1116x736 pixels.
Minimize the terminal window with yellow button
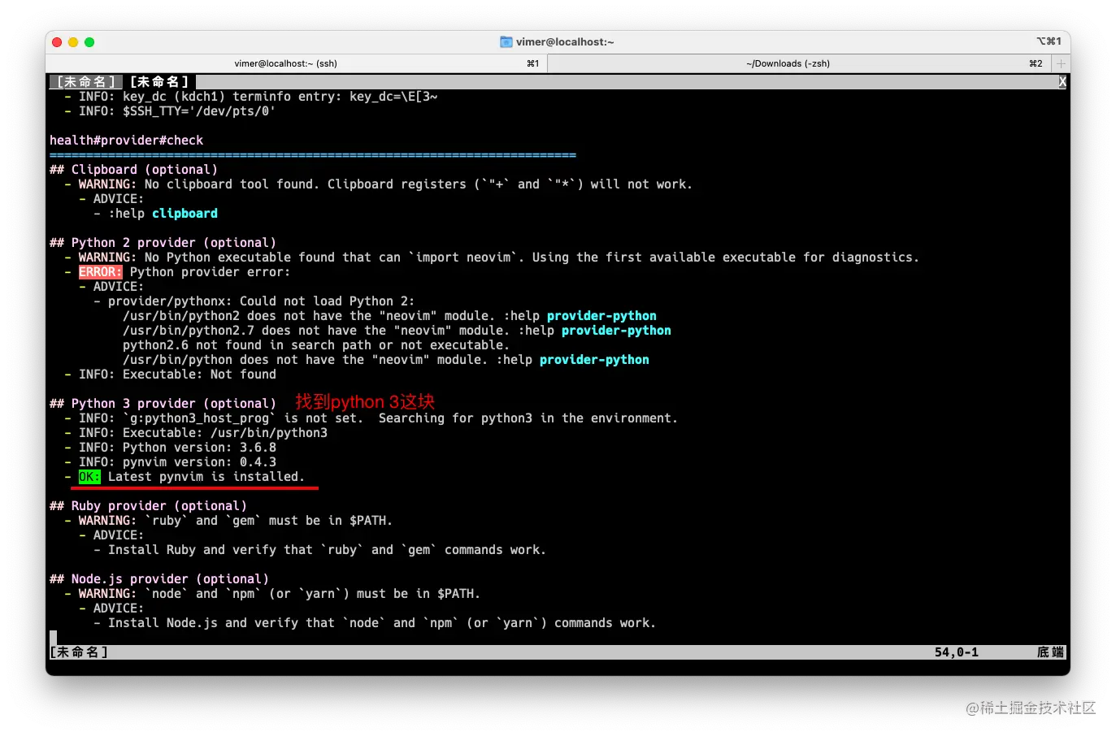point(73,42)
